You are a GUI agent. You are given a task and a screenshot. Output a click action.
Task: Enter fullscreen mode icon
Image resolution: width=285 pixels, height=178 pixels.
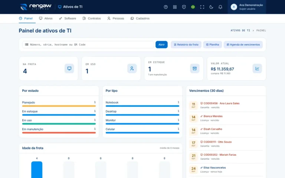(x=202, y=7)
